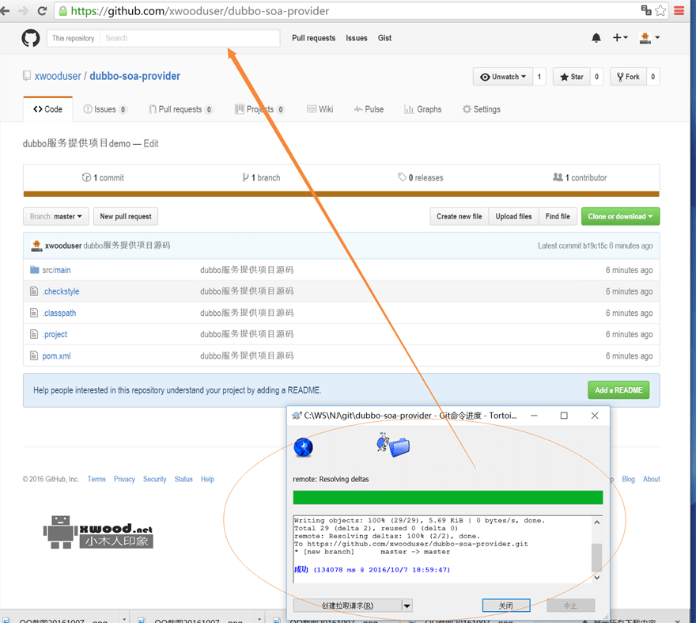Open the Blog footer link
Screen dimensions: 696x623
coord(628,479)
